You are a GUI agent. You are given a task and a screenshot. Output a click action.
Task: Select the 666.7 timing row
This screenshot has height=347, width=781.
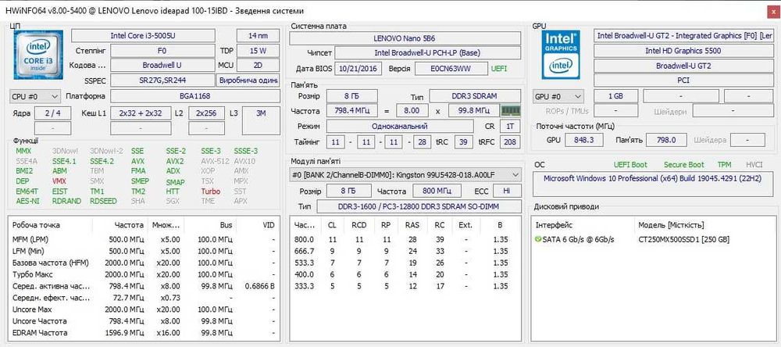(x=405, y=252)
